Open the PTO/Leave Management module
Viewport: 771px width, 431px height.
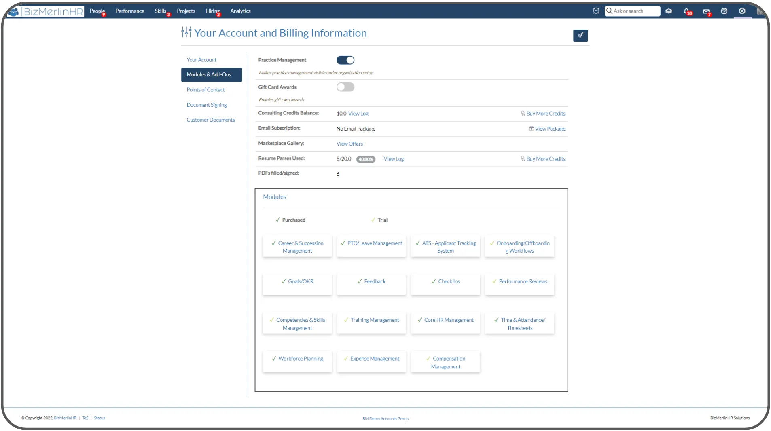click(x=371, y=247)
